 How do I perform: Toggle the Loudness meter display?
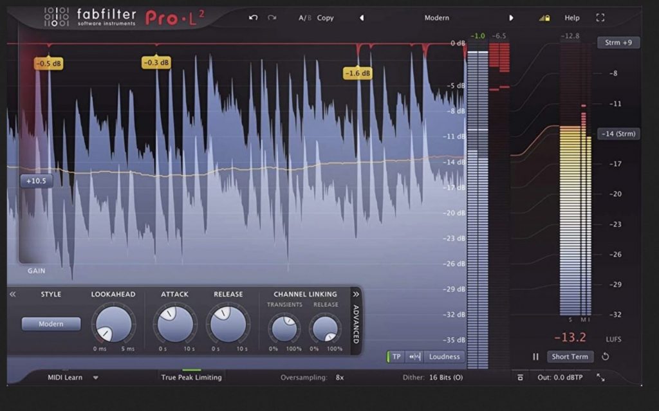click(444, 357)
